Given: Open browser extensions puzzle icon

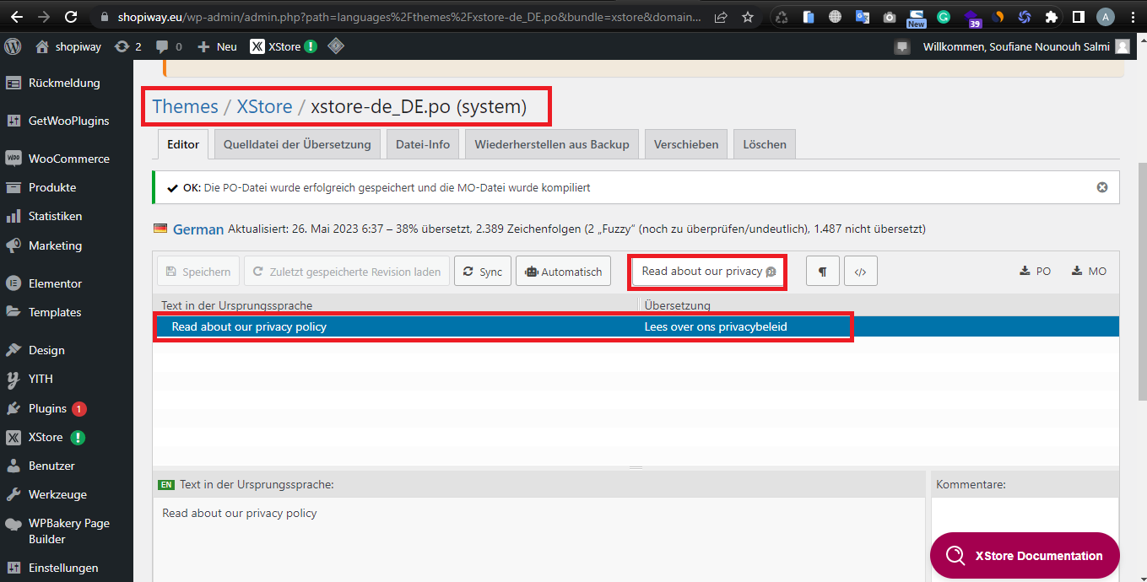Looking at the screenshot, I should click(x=1051, y=17).
